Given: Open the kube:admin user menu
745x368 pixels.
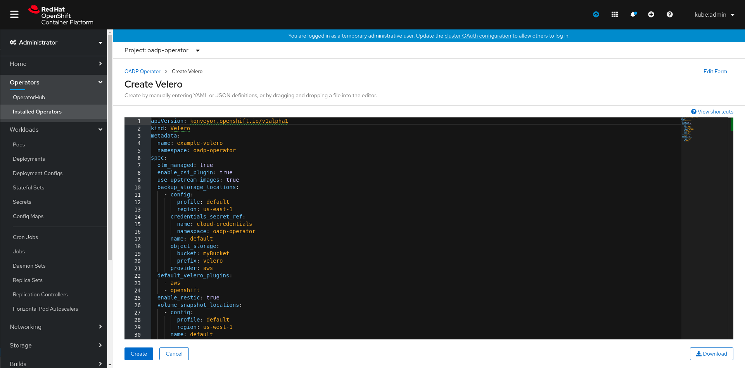Looking at the screenshot, I should 714,15.
